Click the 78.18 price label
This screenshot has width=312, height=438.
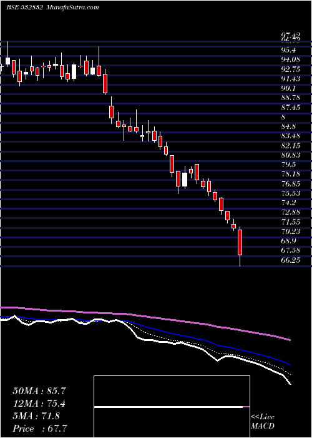(291, 174)
